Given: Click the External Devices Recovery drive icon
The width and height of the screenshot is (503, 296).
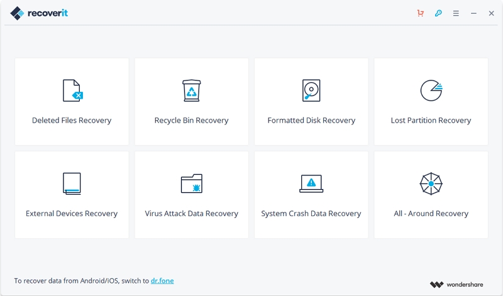Looking at the screenshot, I should pos(72,184).
